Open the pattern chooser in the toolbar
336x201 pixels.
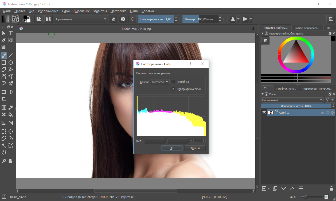pos(15,19)
